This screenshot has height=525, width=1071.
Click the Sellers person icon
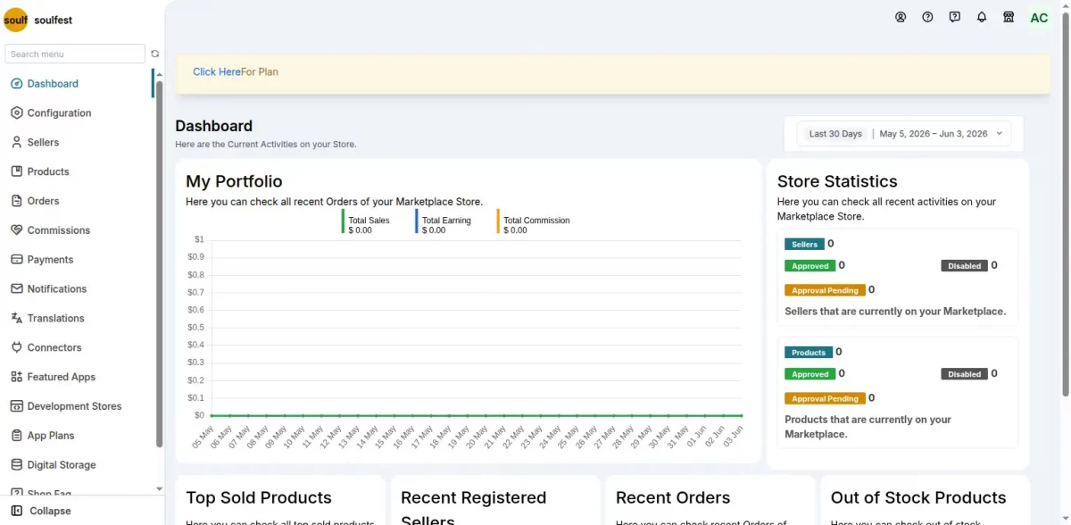pos(16,143)
